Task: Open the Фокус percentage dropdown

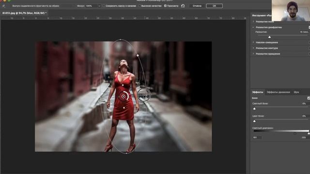Action: (x=99, y=6)
